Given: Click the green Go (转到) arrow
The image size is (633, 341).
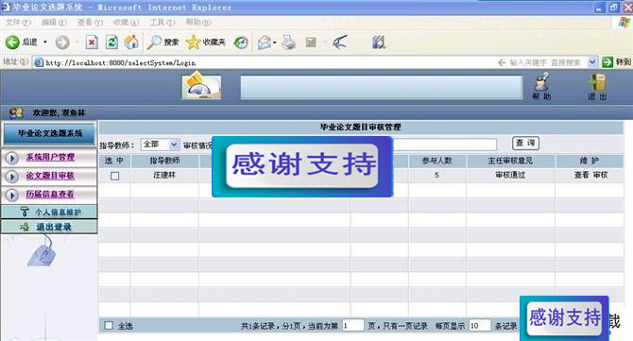Looking at the screenshot, I should (x=607, y=62).
